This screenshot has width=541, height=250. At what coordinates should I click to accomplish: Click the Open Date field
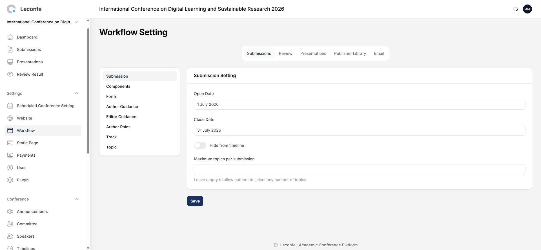tap(360, 104)
